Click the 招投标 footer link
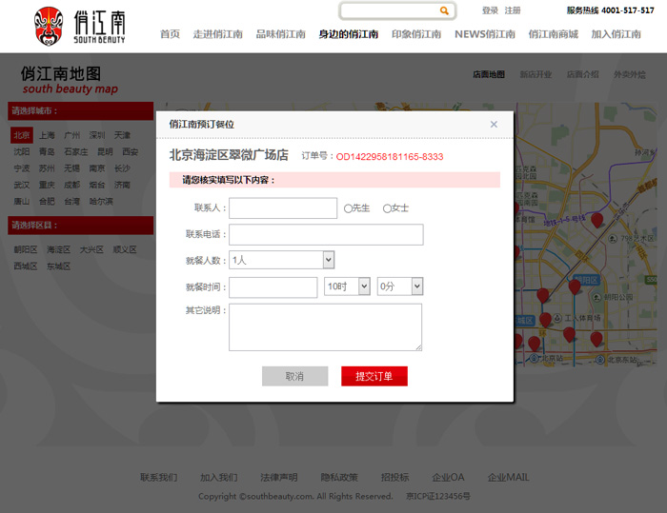The height and width of the screenshot is (513, 667). [x=395, y=477]
